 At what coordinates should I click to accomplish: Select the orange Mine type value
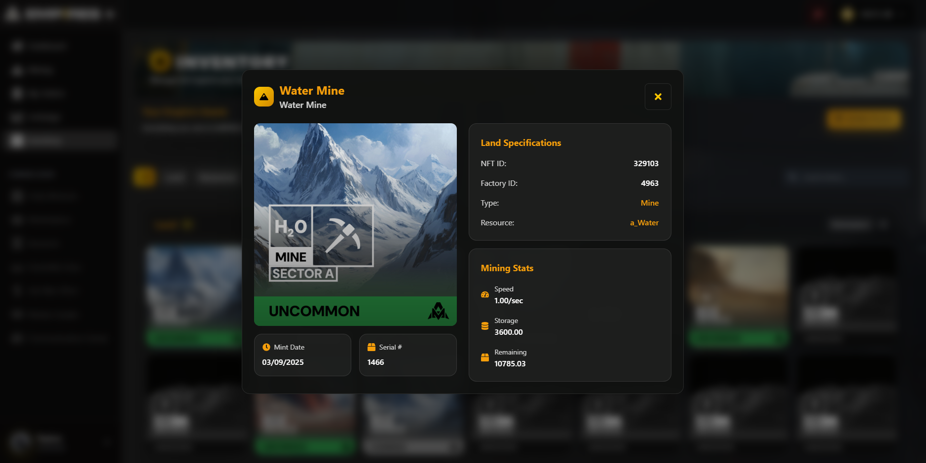coord(649,203)
